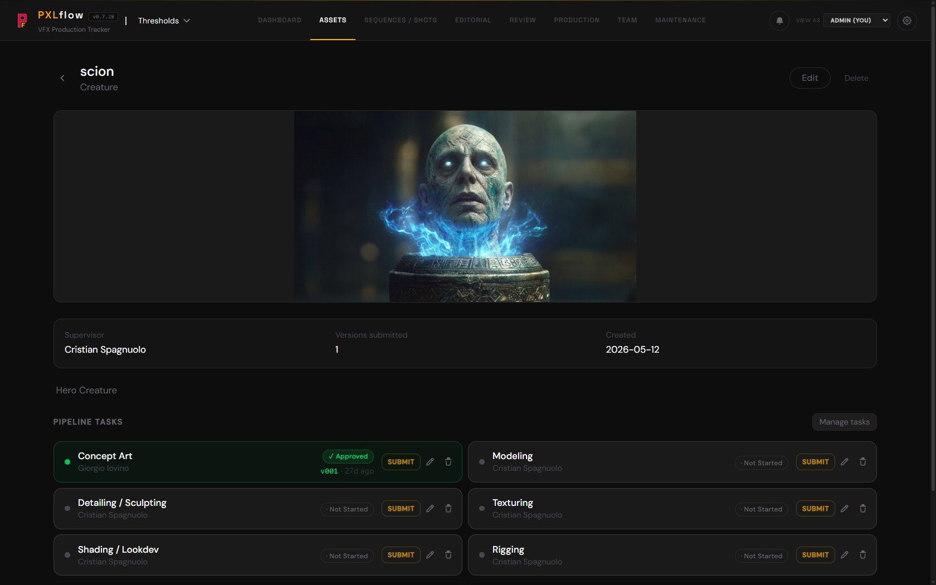Click the Not Started badge on Shading / Lookdev
Screen dimensions: 936x585
click(347, 556)
